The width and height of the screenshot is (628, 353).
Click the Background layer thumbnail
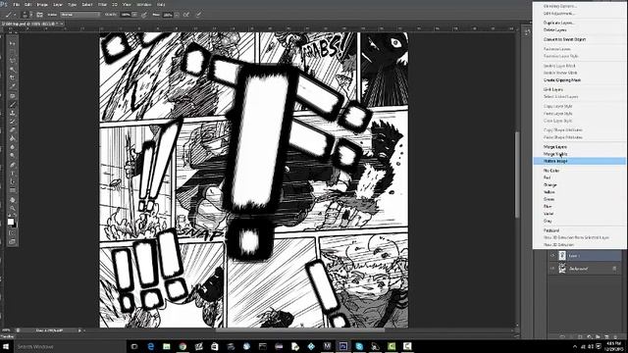[x=562, y=269]
